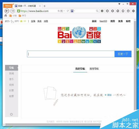Select 导航 in the left sidebar
Viewport: 139px width, 129px height.
(x=11, y=68)
